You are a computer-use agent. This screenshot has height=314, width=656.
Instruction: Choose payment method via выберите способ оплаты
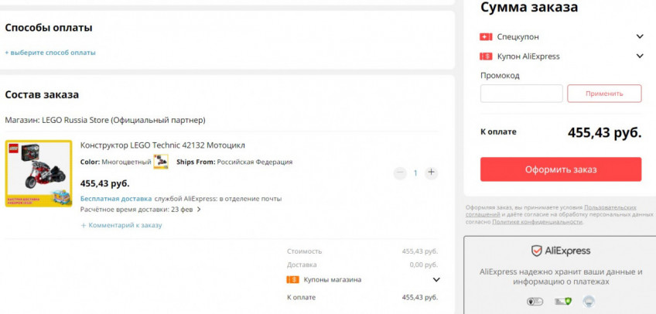51,53
